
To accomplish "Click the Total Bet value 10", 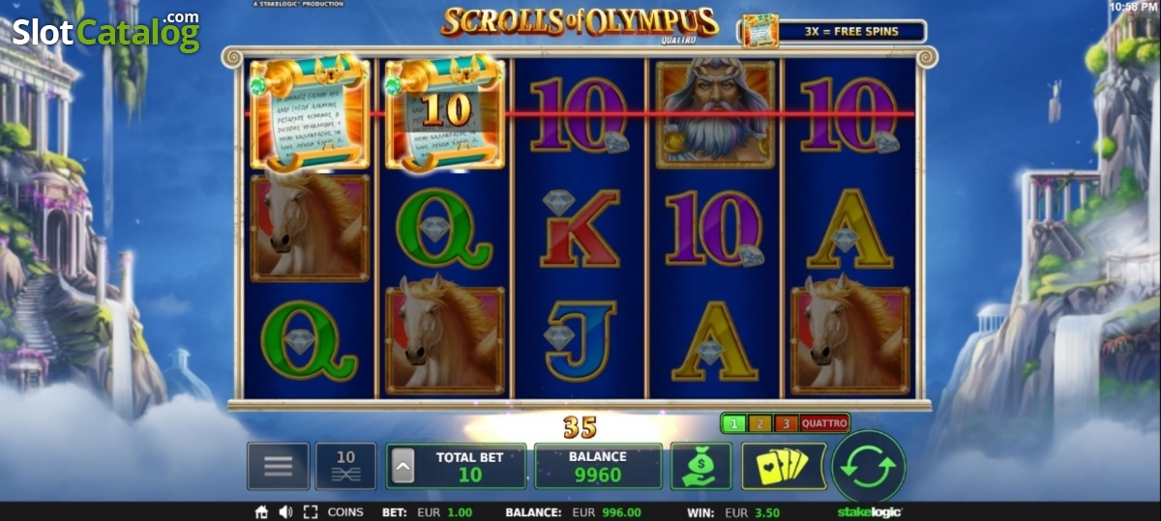I will (x=470, y=475).
